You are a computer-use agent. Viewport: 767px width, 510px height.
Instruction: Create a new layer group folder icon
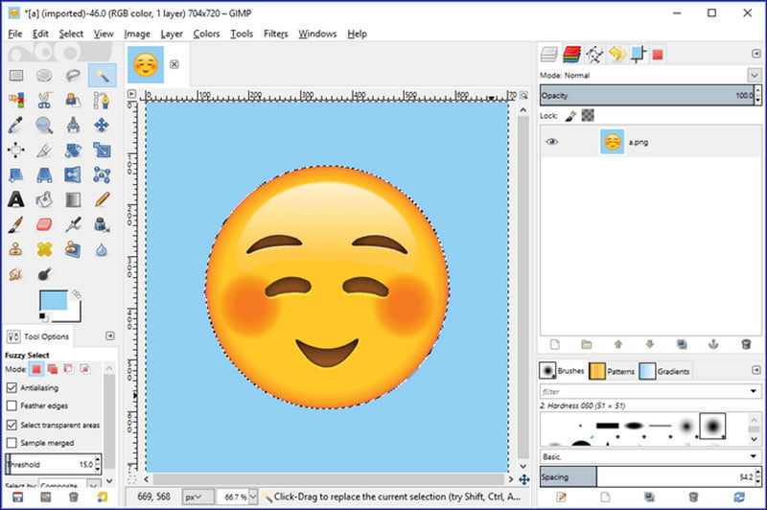586,344
